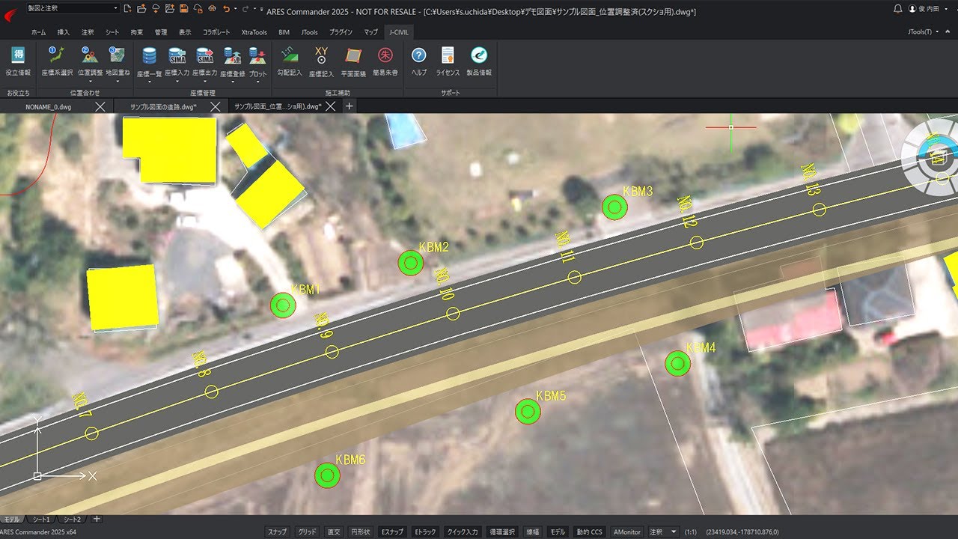Expand the 座標一覧 dropdown arrow
958x539 pixels.
[x=150, y=82]
